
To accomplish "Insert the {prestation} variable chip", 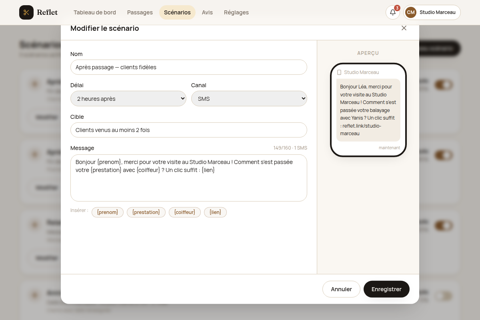I will click(146, 212).
